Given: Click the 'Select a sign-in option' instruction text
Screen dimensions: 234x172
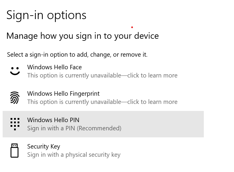Looking at the screenshot, I should pyautogui.click(x=77, y=55).
